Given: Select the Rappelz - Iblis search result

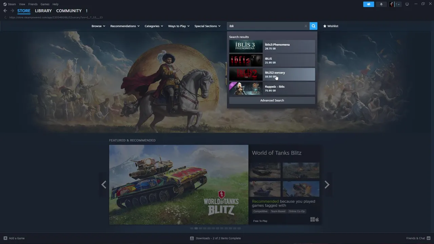Looking at the screenshot, I should (x=272, y=88).
